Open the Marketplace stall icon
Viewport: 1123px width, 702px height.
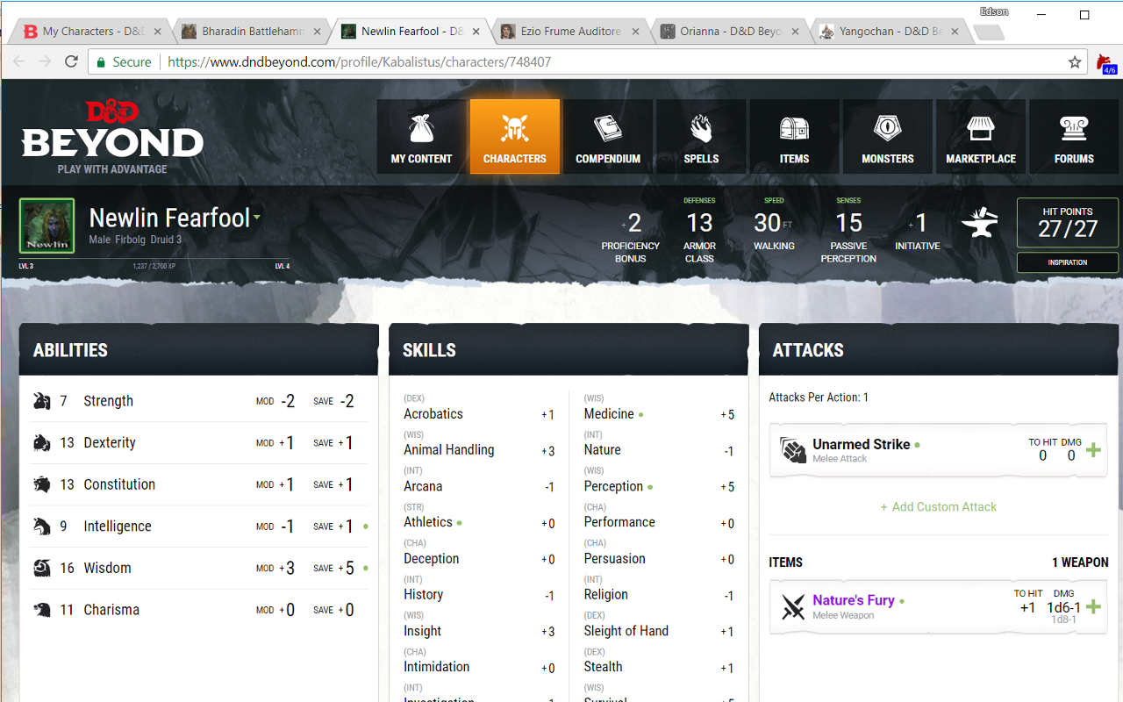pyautogui.click(x=981, y=129)
